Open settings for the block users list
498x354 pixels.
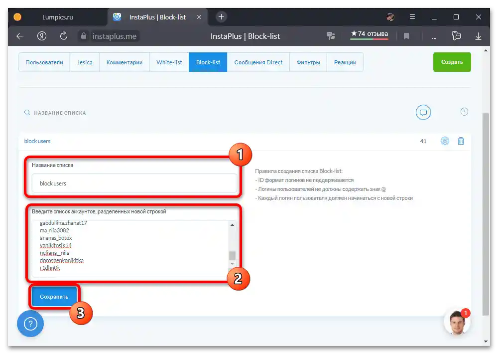(x=445, y=141)
